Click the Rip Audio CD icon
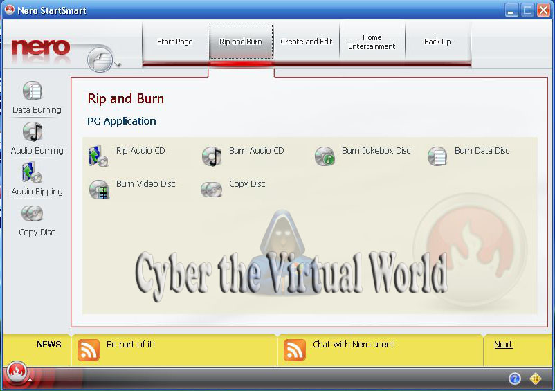The height and width of the screenshot is (391, 555). (x=98, y=156)
